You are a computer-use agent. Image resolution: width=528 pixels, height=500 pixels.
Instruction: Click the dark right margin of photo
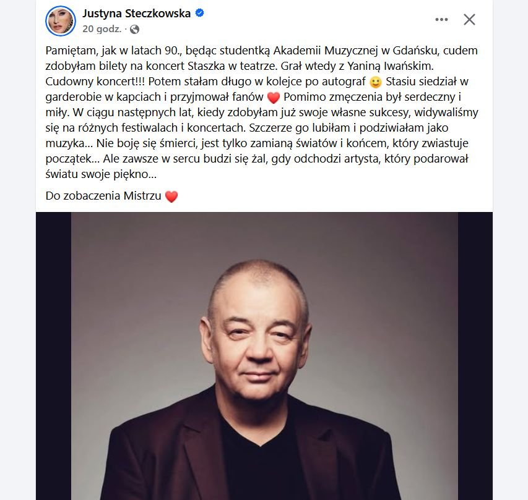tap(475, 356)
